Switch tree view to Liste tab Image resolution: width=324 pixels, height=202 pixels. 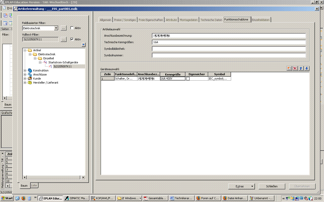pos(34,185)
